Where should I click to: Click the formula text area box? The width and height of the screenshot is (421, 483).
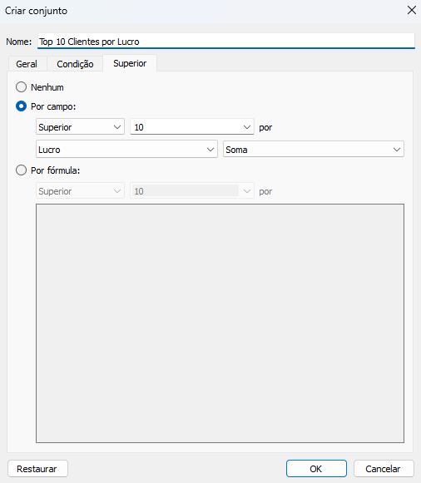pyautogui.click(x=220, y=323)
